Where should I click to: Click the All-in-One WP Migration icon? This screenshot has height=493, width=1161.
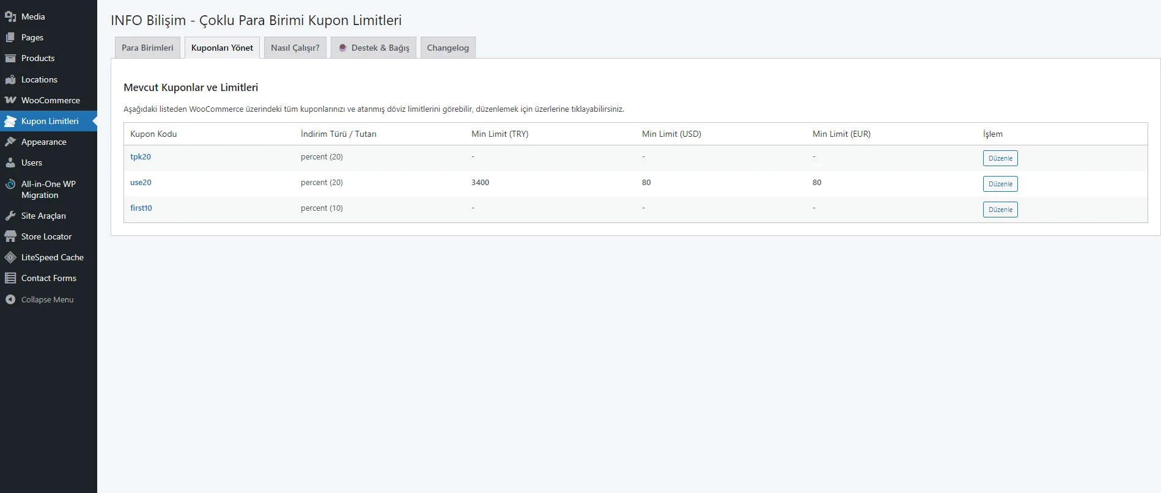click(10, 184)
